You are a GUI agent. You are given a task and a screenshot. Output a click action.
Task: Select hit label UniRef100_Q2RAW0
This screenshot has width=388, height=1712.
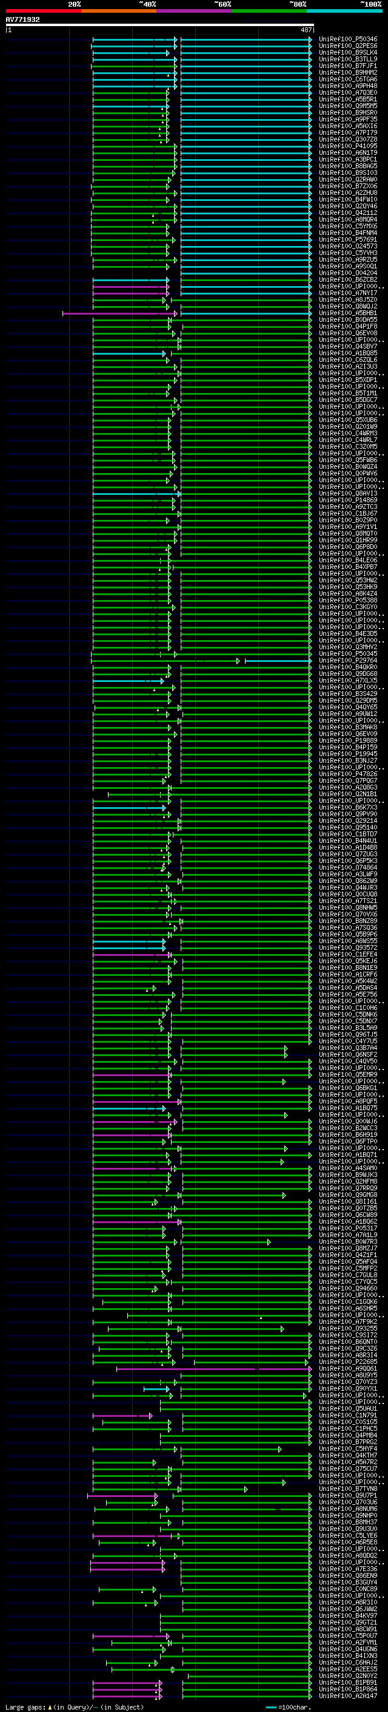348,179
